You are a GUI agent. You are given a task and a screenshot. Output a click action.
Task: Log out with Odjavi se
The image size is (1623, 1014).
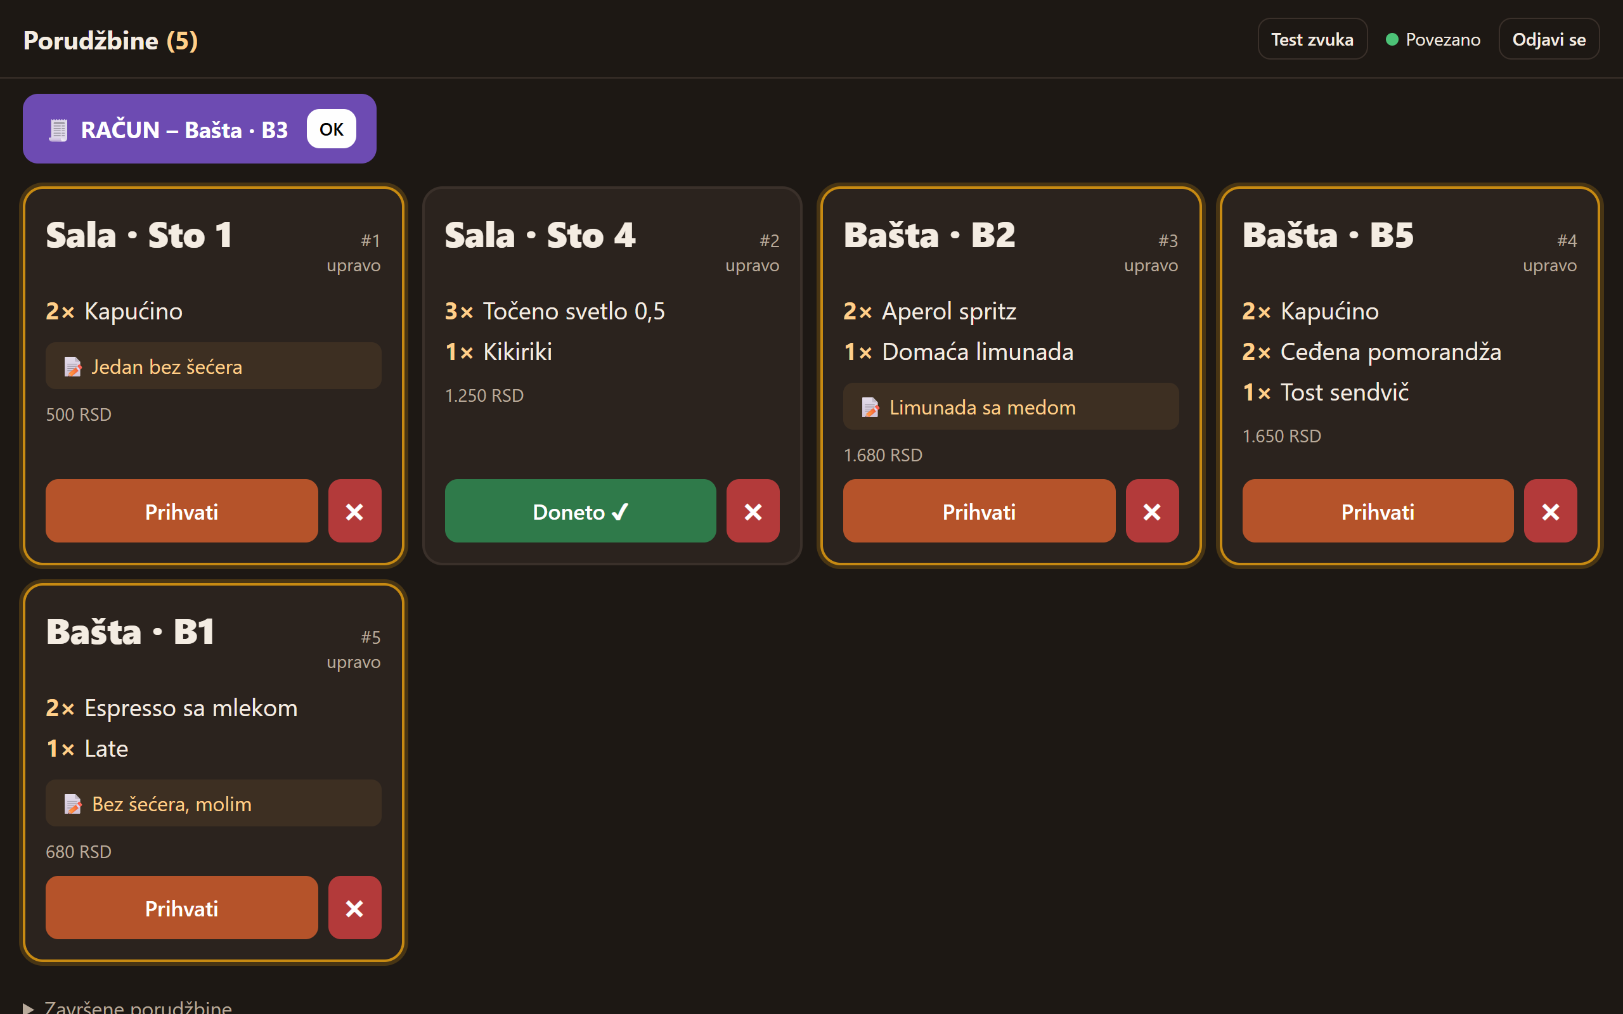[1549, 39]
